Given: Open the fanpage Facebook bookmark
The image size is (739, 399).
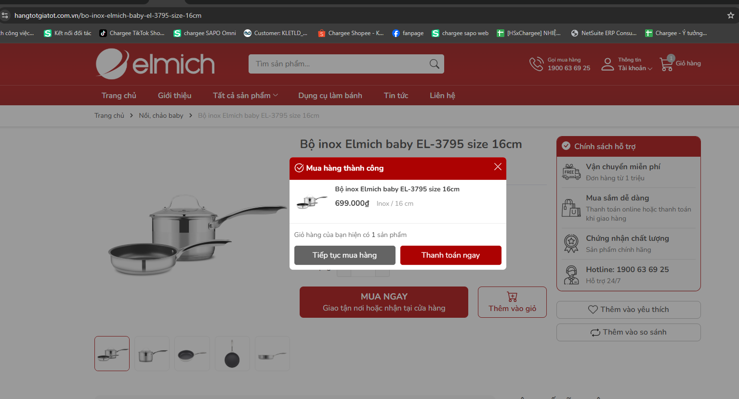Looking at the screenshot, I should 408,33.
